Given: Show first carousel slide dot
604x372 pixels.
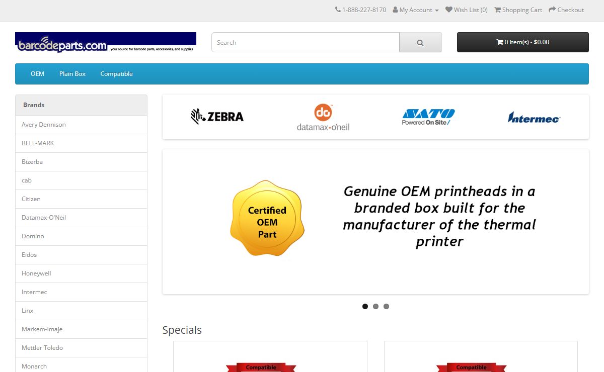Looking at the screenshot, I should 365,306.
